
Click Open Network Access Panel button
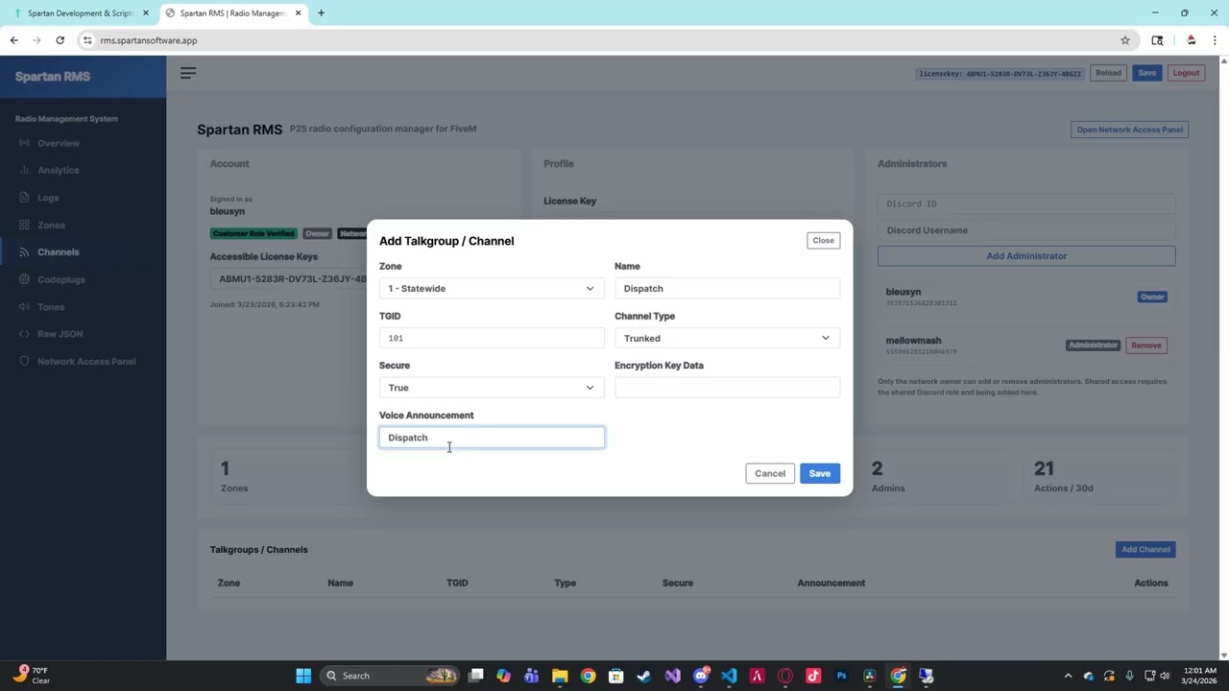coord(1130,130)
